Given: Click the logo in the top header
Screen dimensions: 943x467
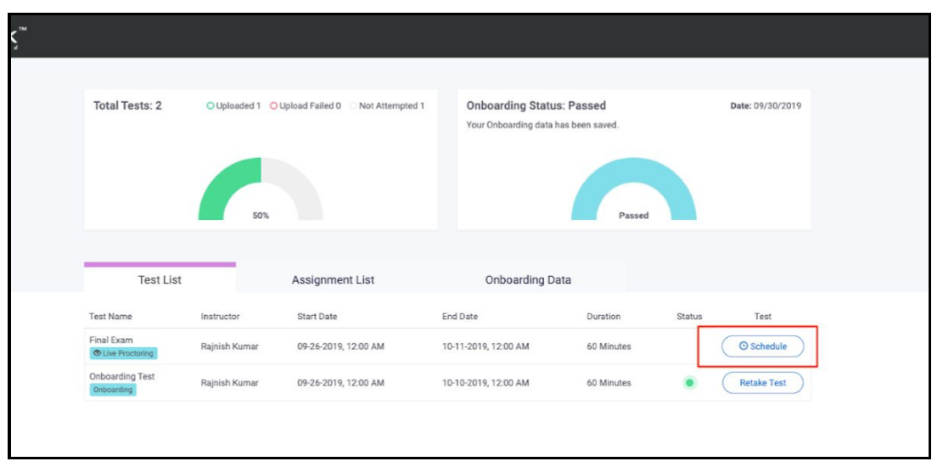Looking at the screenshot, I should tap(19, 38).
